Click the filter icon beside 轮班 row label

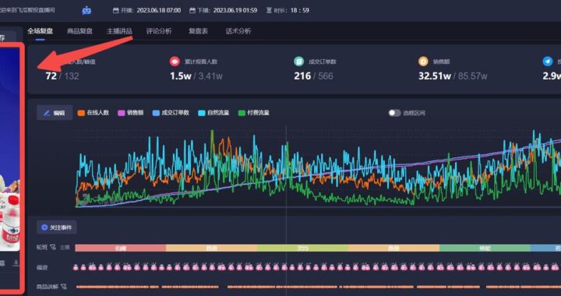pyautogui.click(x=53, y=247)
